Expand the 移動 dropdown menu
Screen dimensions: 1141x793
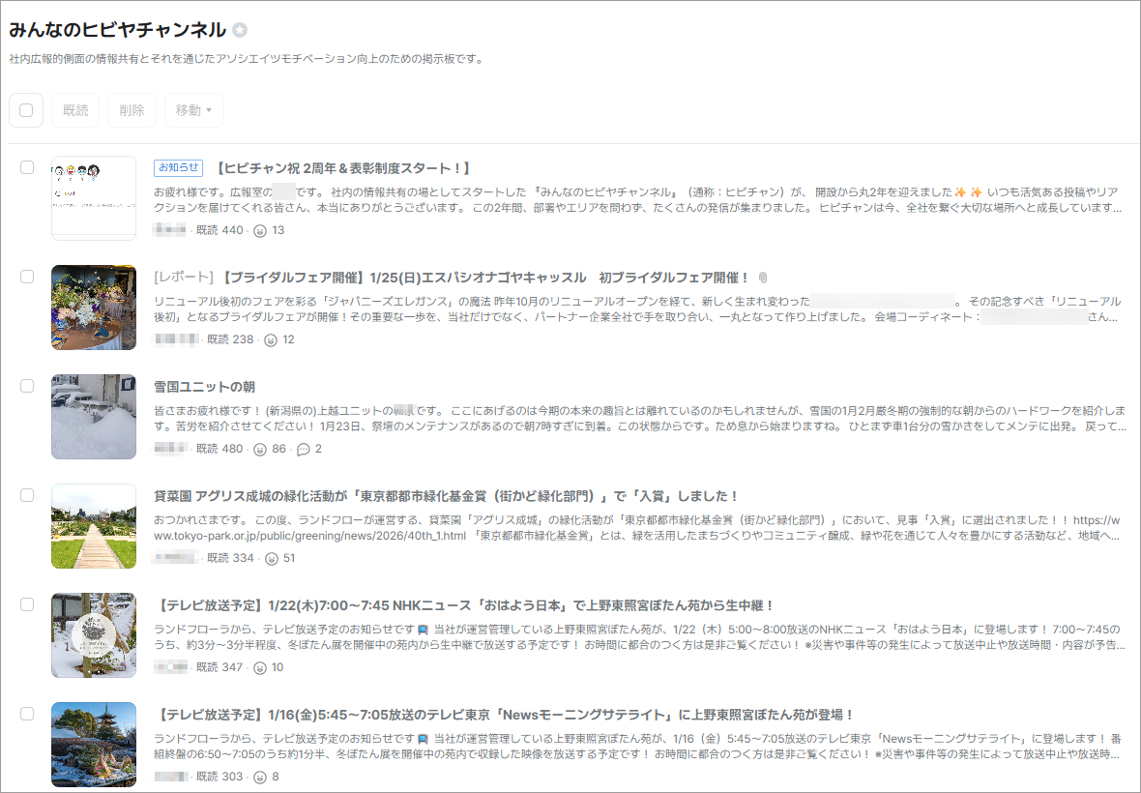click(193, 110)
